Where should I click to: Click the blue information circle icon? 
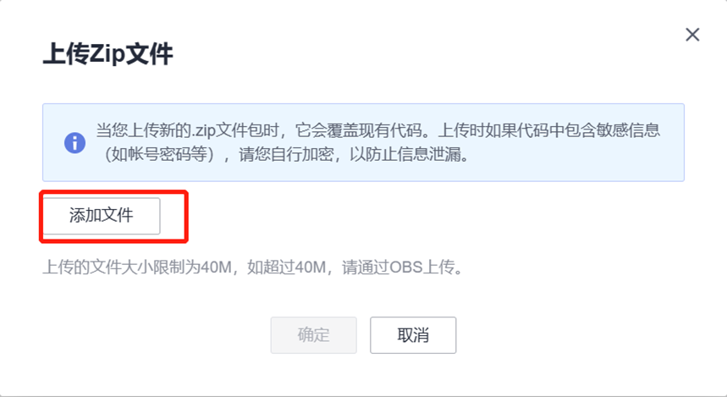(x=74, y=142)
